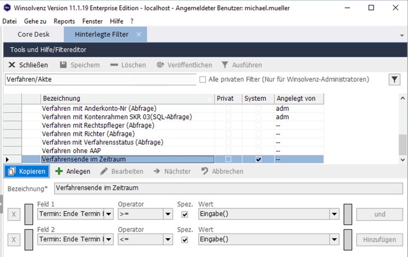Toggle Privat checkbox for Verfahren ohne AAP
The height and width of the screenshot is (257, 408).
coord(228,151)
